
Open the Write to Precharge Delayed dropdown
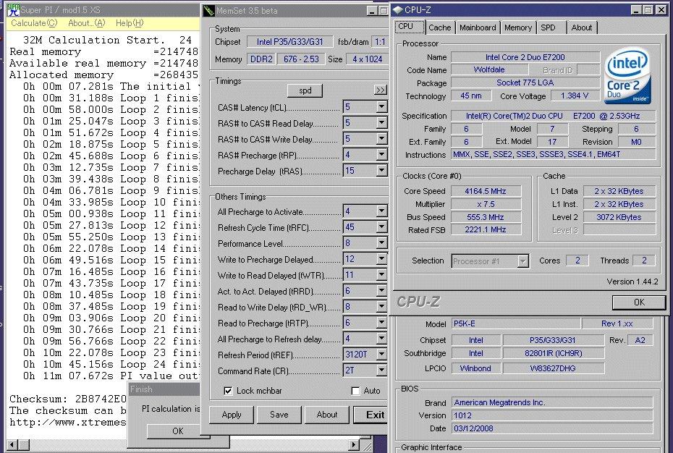pyautogui.click(x=381, y=258)
